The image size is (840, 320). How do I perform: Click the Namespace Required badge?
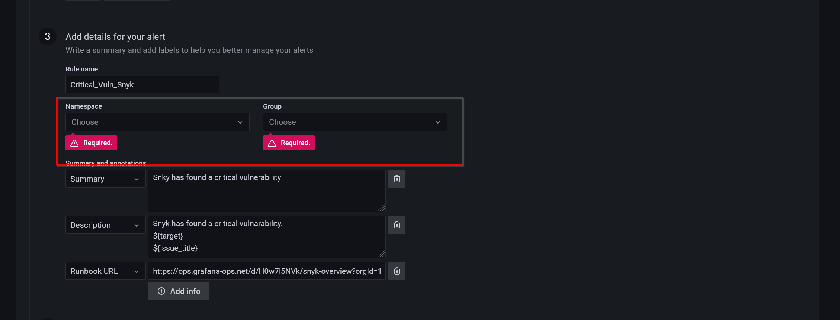(x=91, y=143)
